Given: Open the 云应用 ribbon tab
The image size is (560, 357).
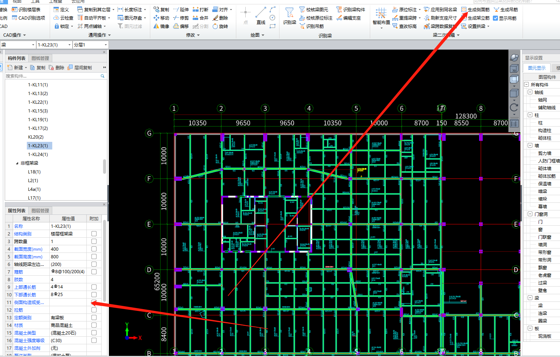Looking at the screenshot, I should [x=78, y=1].
